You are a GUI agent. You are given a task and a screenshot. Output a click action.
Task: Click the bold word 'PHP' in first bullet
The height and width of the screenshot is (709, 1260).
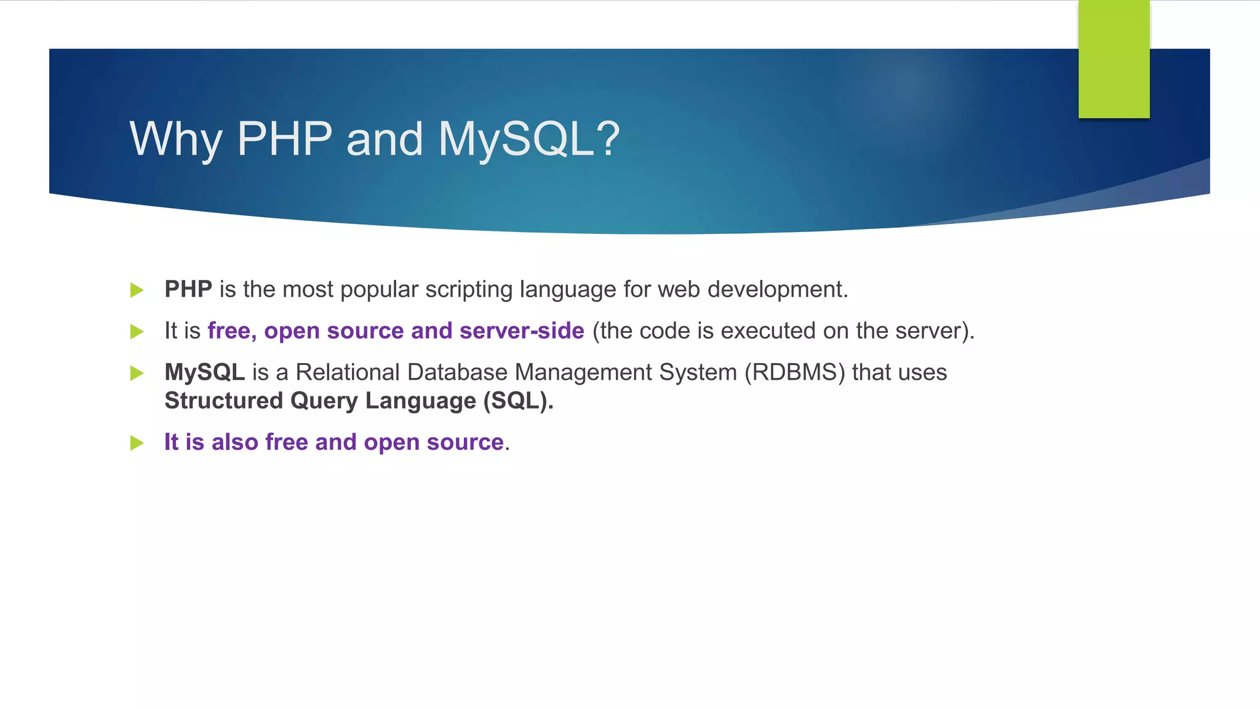(188, 289)
